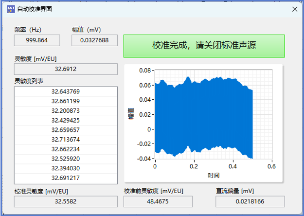Close the 自动校准界面 window
Screen dimensions: 304x216
294,9
